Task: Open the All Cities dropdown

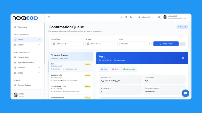Action: pyautogui.click(x=135, y=44)
